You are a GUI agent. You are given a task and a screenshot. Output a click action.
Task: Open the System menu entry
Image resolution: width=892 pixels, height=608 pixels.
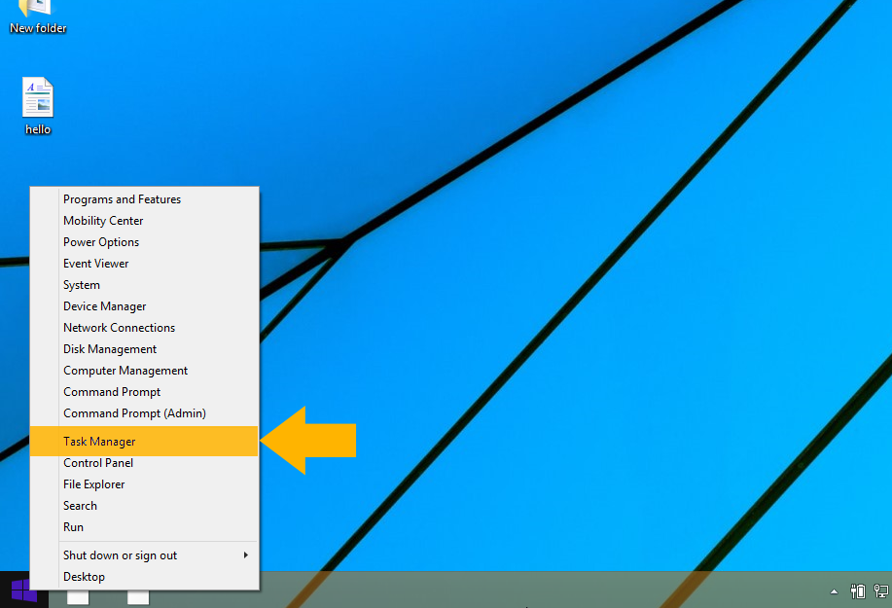[x=145, y=285]
